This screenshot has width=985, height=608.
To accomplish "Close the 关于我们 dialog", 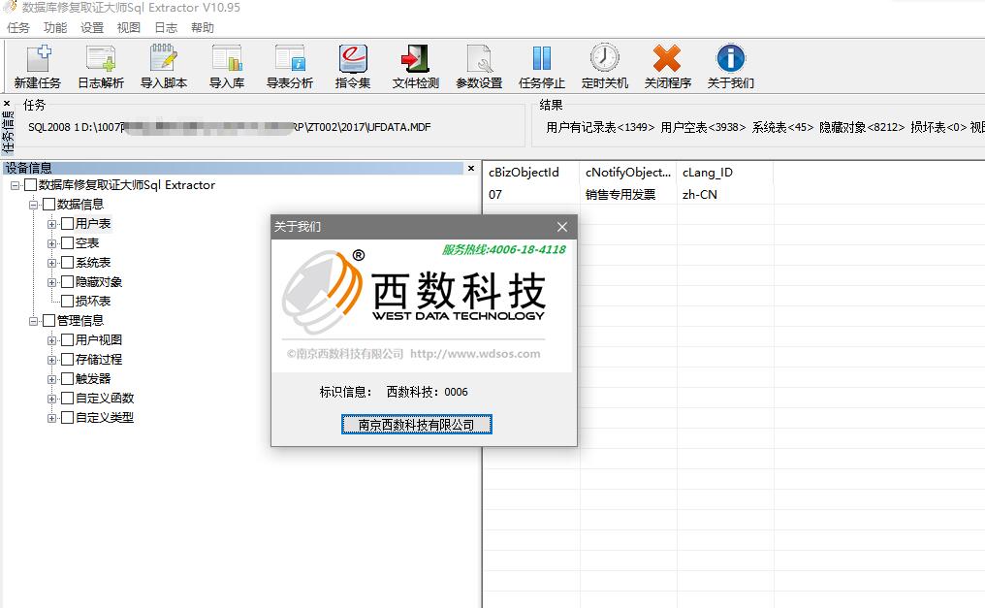I will [562, 227].
